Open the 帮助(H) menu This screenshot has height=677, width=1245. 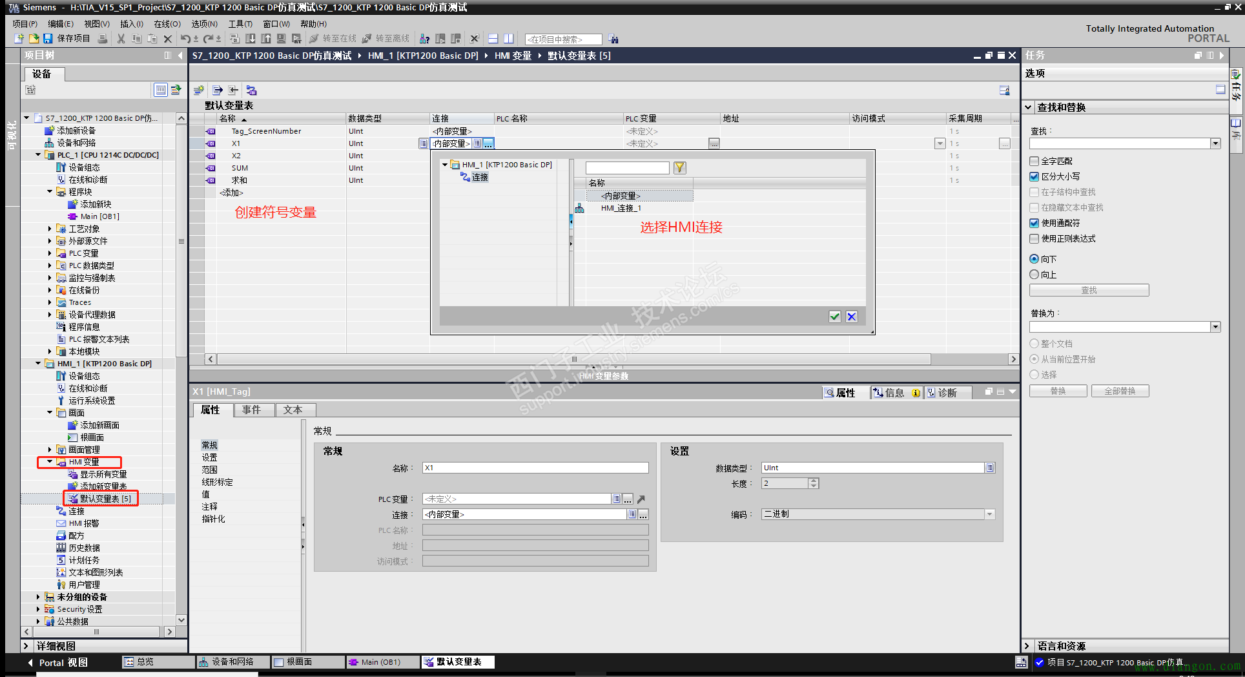pyautogui.click(x=313, y=24)
